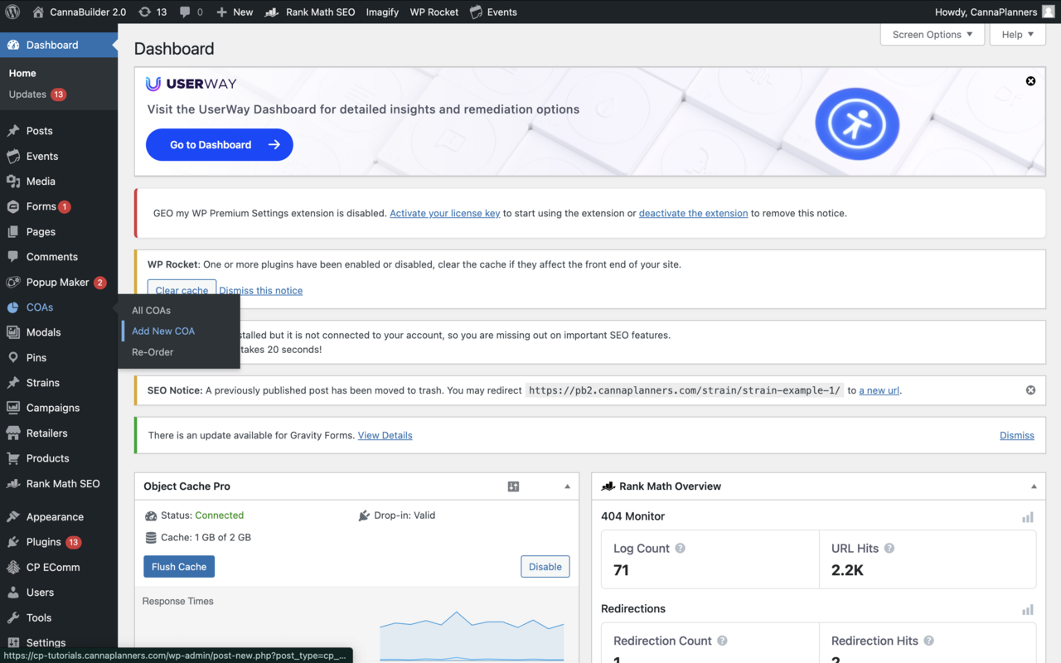Click Activate your license key link

(x=444, y=213)
